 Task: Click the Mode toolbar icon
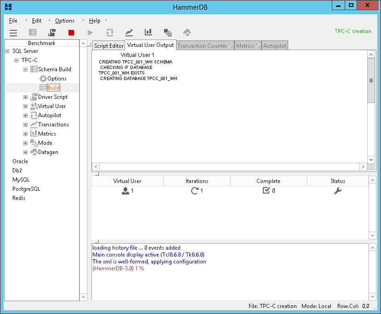click(x=167, y=33)
